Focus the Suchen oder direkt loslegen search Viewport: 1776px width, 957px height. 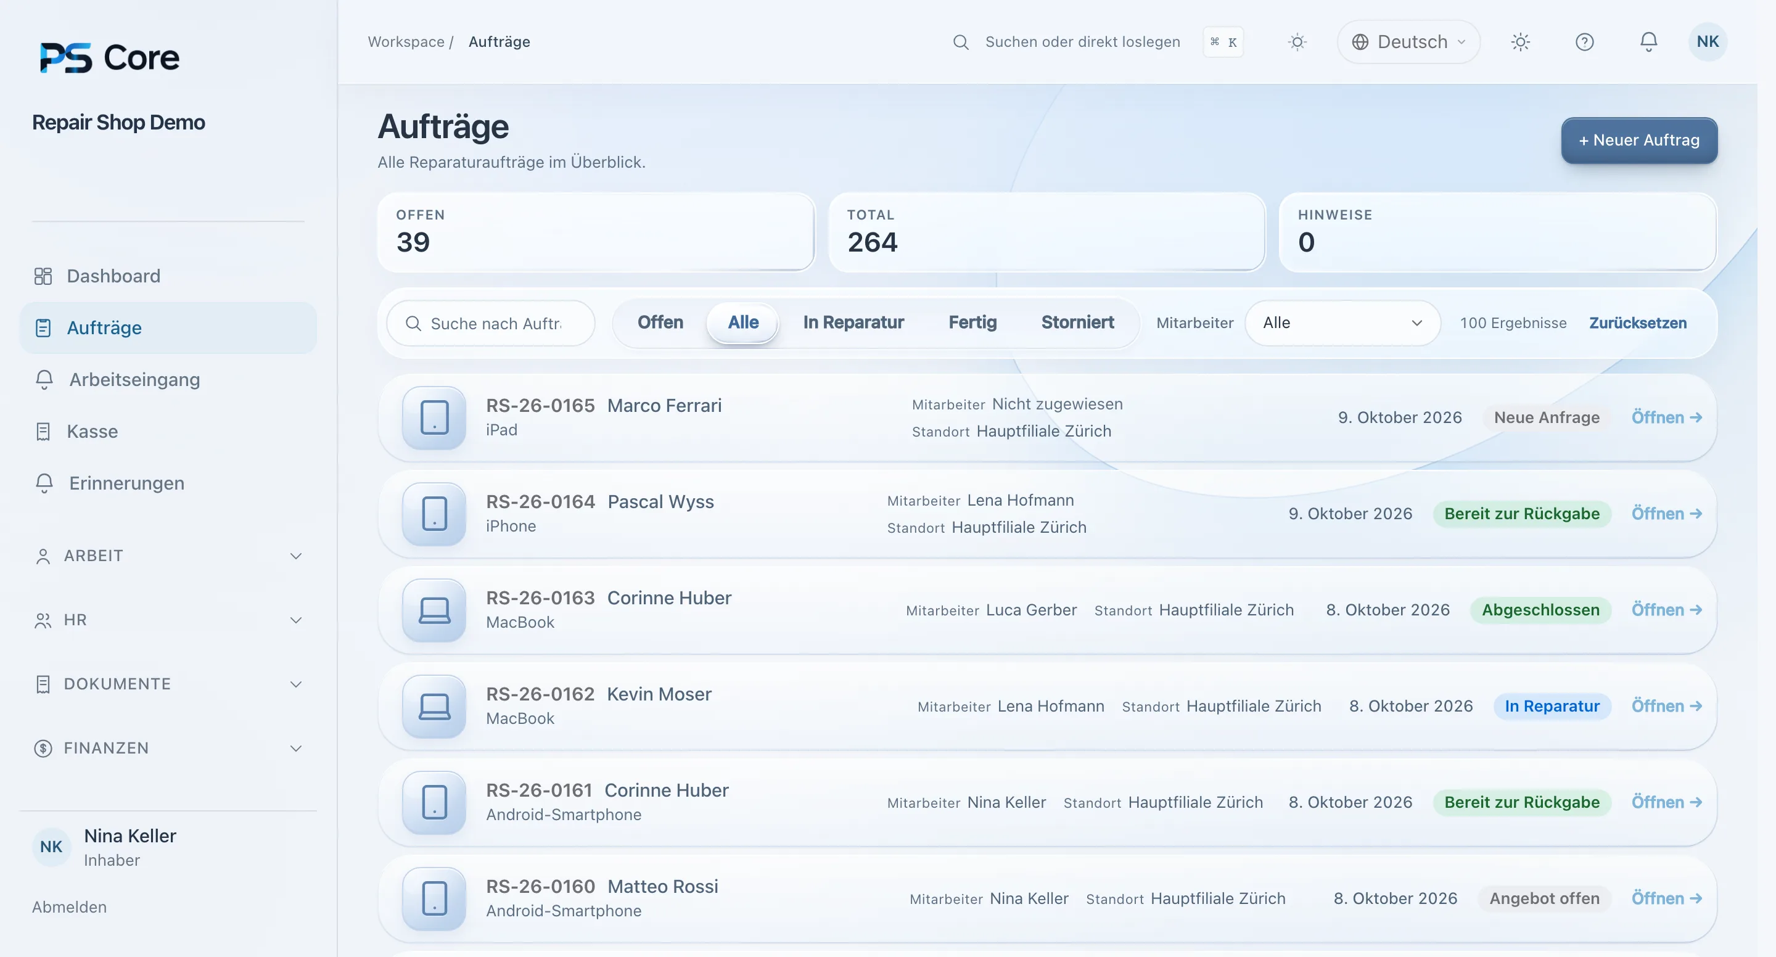pyautogui.click(x=1082, y=42)
